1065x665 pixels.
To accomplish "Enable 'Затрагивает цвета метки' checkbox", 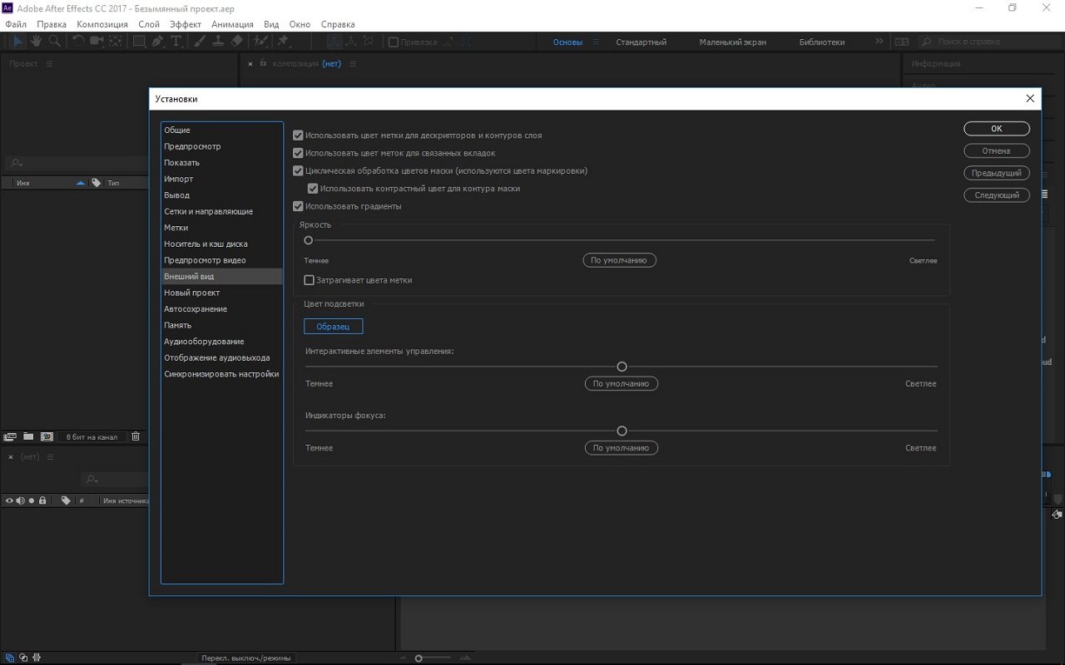I will click(310, 280).
